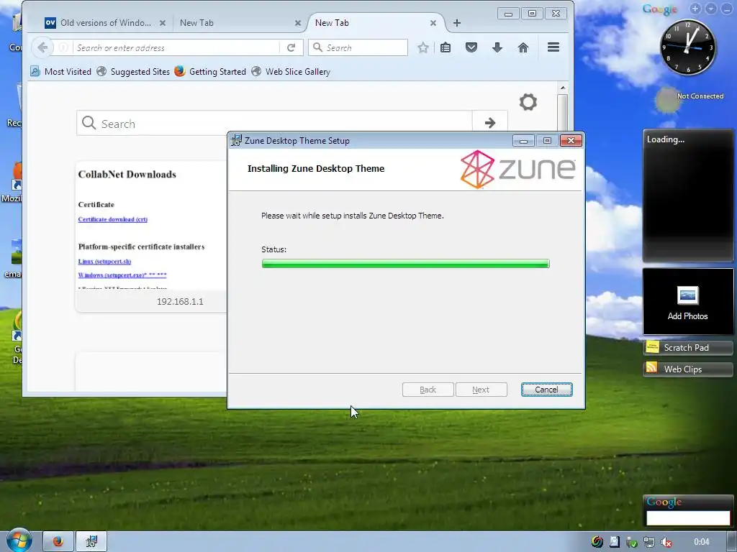Click the Firefox scrollbar up arrow
The height and width of the screenshot is (552, 737).
coord(563,88)
